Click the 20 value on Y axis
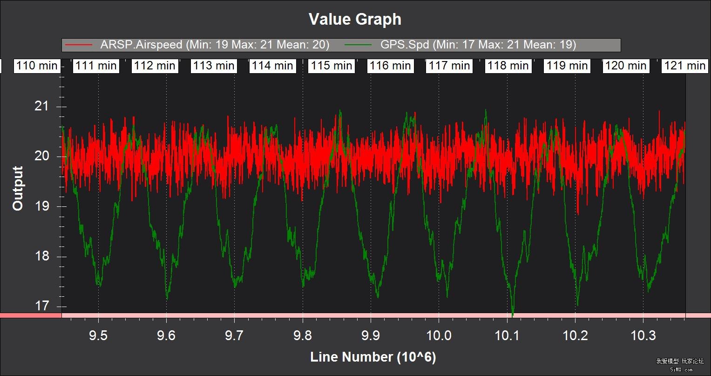Viewport: 711px width, 376px height. point(42,156)
